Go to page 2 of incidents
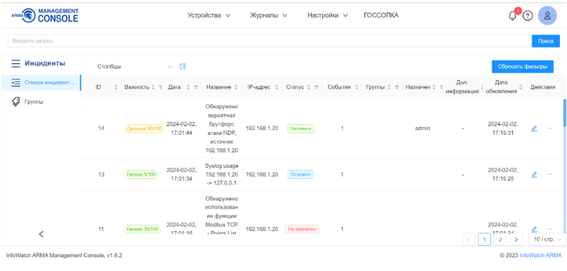The image size is (567, 271). point(500,239)
